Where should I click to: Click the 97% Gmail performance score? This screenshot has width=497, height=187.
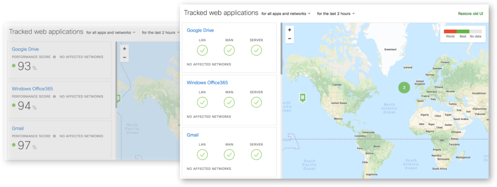click(x=25, y=146)
